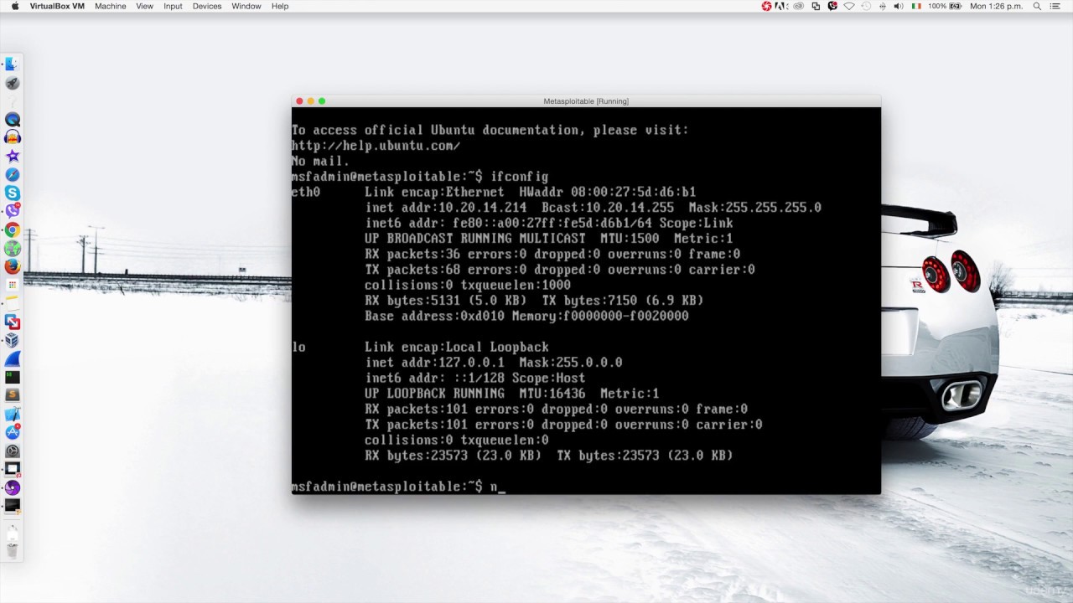
Task: Open Notification Center list icon
Action: pyautogui.click(x=1055, y=6)
